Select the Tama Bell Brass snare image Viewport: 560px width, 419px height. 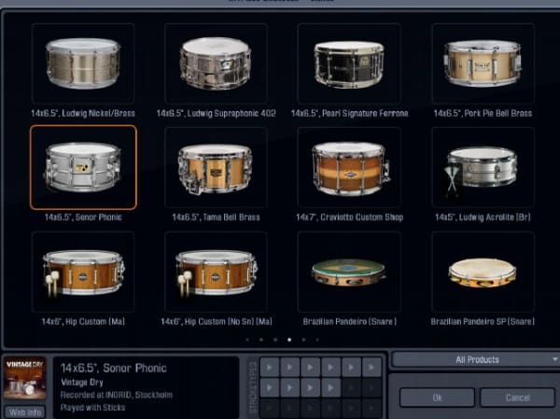(x=216, y=167)
